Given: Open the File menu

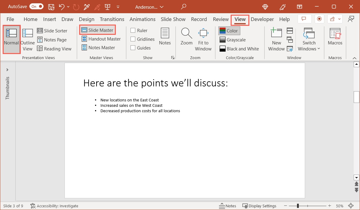Looking at the screenshot, I should click(10, 19).
